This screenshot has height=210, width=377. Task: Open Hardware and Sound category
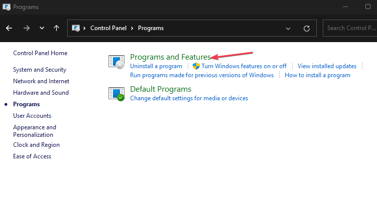(41, 93)
